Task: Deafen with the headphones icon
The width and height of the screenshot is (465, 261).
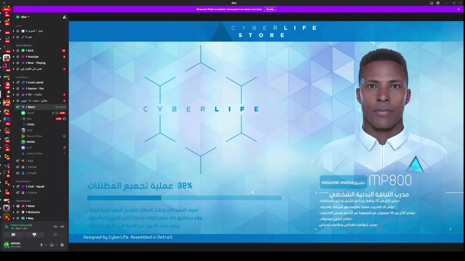Action: point(52,245)
